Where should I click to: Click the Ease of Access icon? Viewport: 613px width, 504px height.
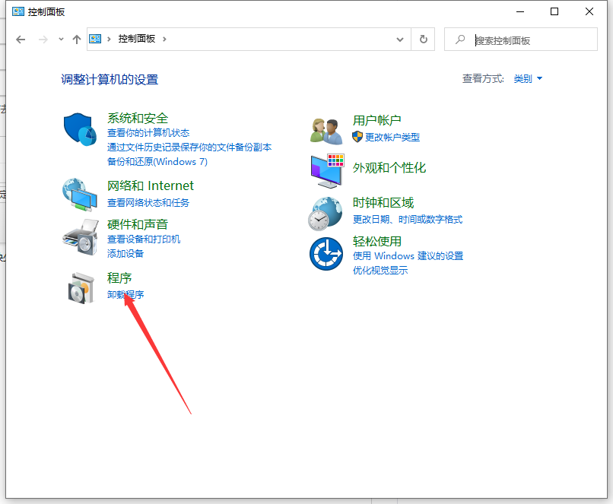tap(327, 253)
